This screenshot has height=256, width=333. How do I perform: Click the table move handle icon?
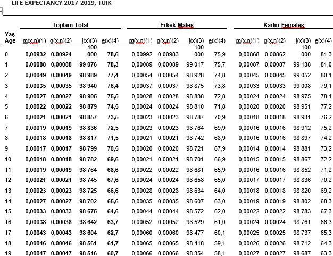1,10
